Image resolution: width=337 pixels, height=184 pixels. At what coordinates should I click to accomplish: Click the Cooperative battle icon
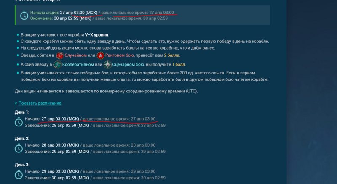[57, 65]
